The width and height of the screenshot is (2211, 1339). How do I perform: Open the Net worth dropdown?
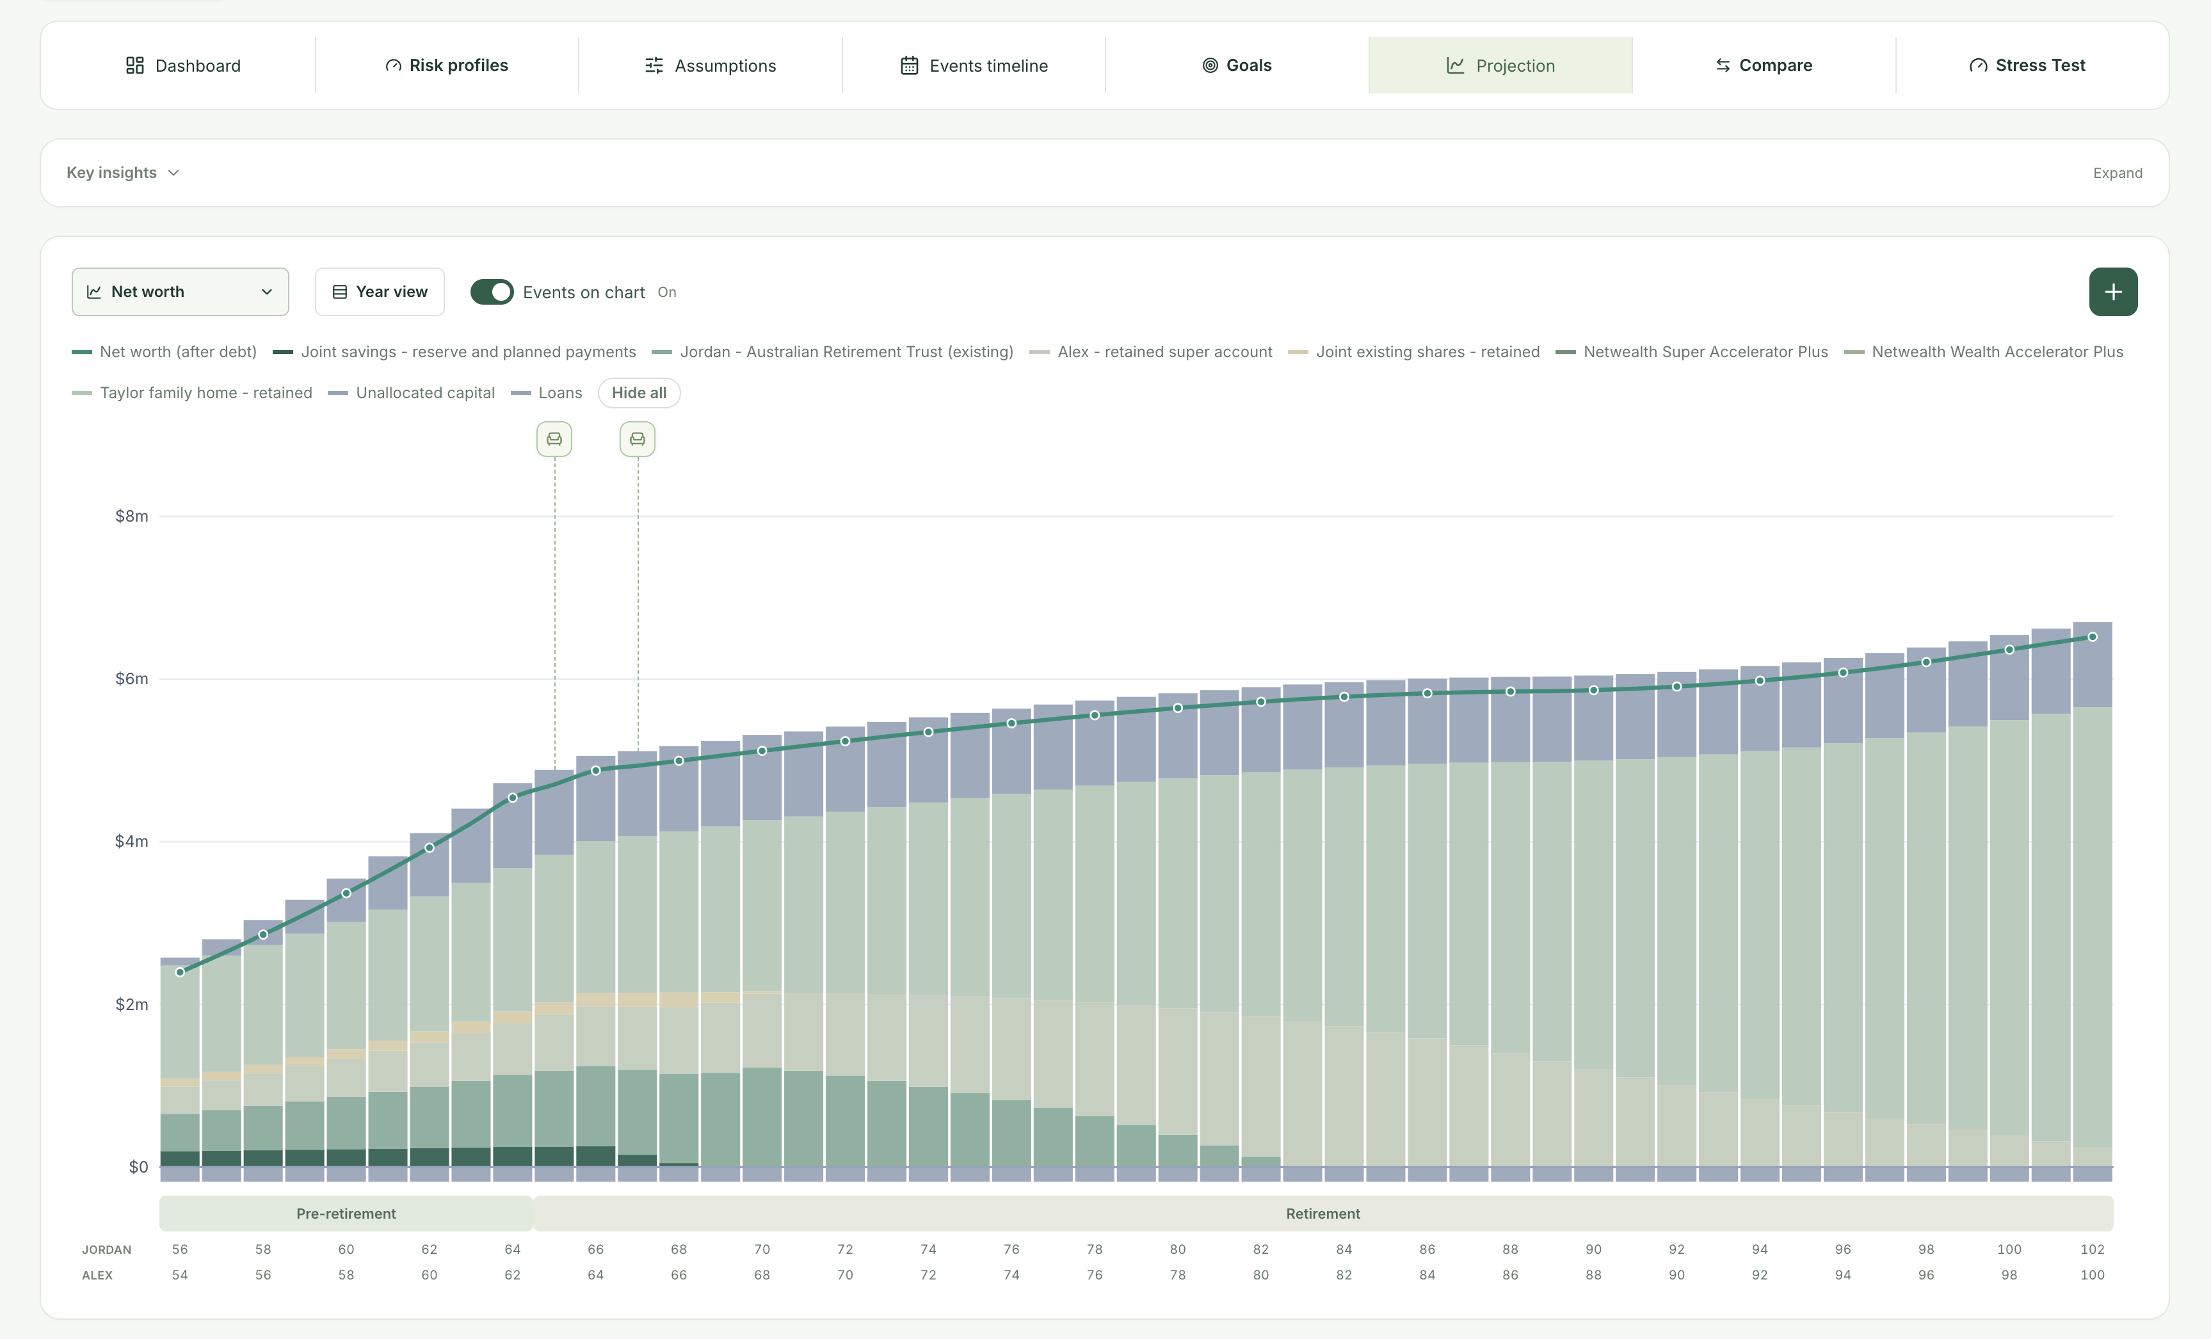181,292
